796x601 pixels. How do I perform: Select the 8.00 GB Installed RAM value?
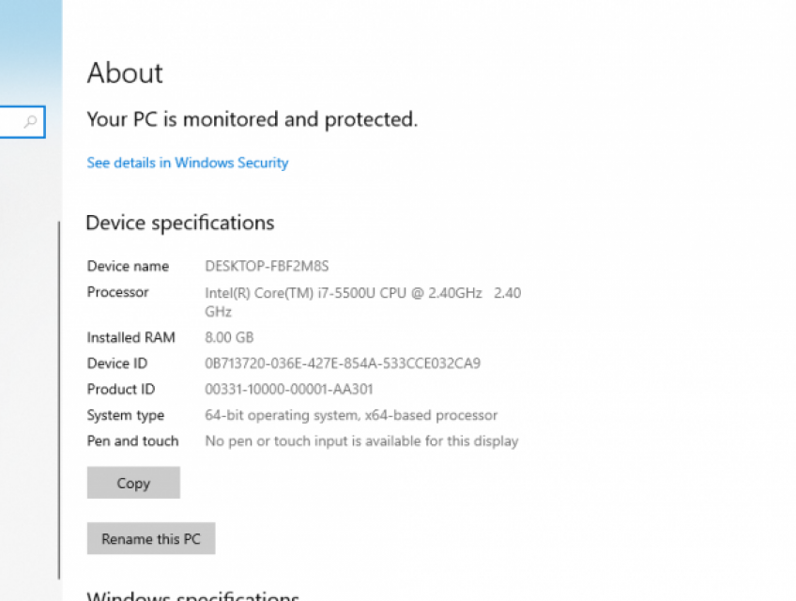229,337
